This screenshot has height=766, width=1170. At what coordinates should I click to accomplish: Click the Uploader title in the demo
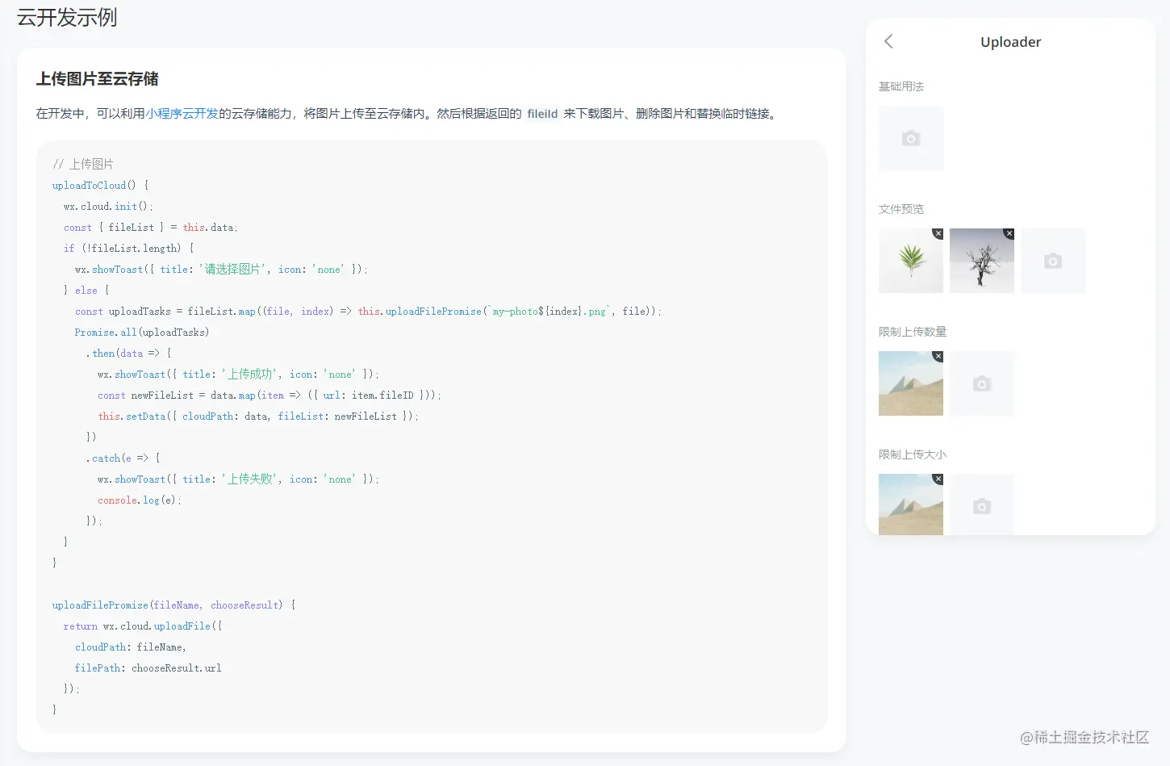(1010, 42)
